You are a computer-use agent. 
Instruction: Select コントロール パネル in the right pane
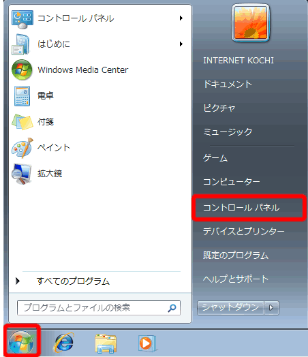click(x=249, y=208)
